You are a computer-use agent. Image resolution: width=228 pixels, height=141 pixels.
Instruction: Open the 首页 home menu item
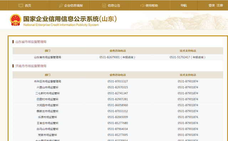click(x=28, y=6)
